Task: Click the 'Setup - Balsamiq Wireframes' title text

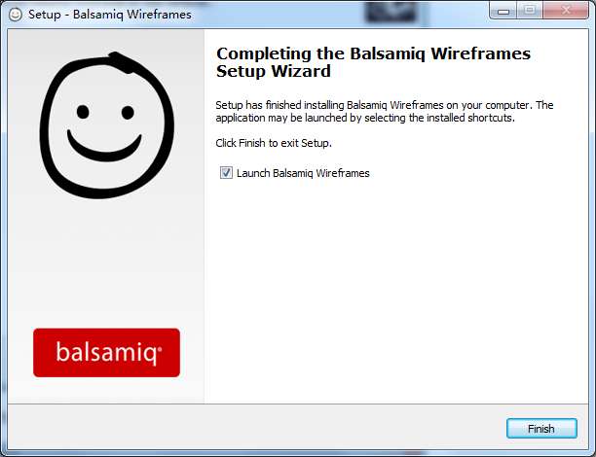Action: (x=110, y=15)
